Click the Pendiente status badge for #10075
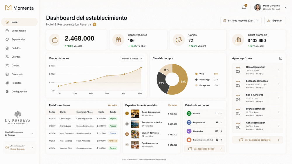 pos(113,141)
